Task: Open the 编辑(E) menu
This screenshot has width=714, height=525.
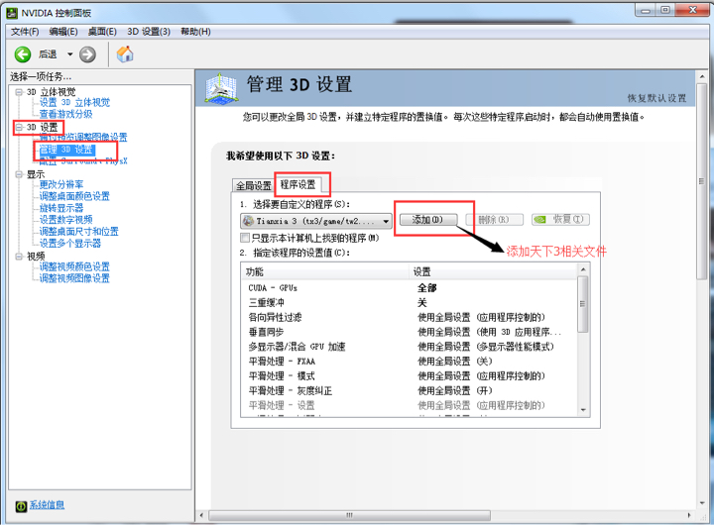Action: click(x=63, y=32)
